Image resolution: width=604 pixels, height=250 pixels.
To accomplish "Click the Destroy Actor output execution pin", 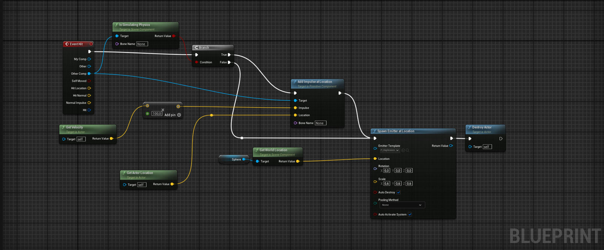I will (501, 139).
